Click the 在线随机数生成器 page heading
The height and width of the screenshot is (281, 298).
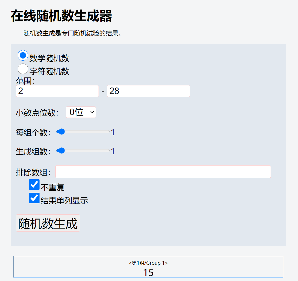pos(61,16)
